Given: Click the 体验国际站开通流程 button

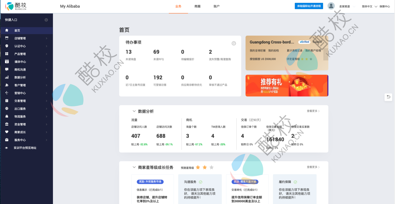Looking at the screenshot, I should (x=309, y=6).
